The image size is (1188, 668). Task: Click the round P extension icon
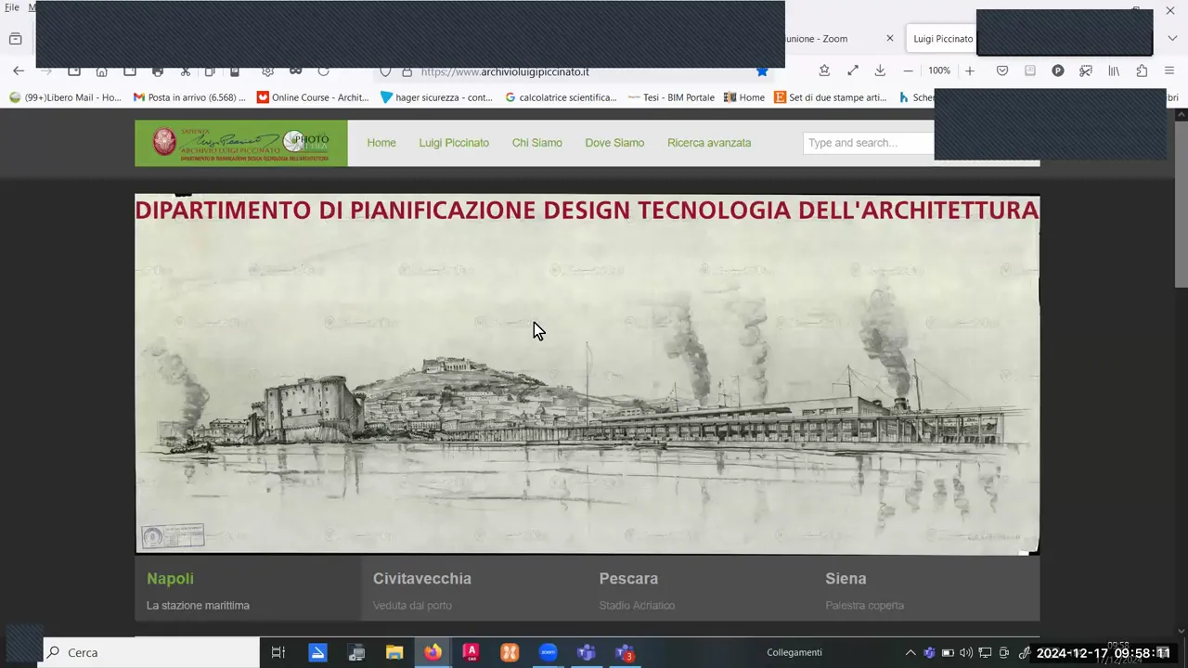click(1058, 71)
